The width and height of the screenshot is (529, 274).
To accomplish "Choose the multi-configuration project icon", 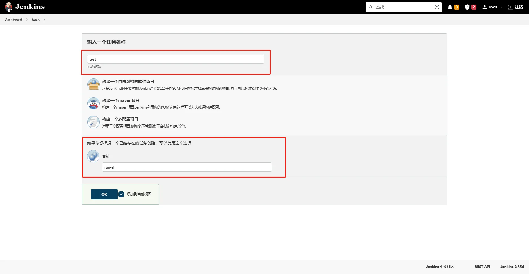I will (93, 122).
